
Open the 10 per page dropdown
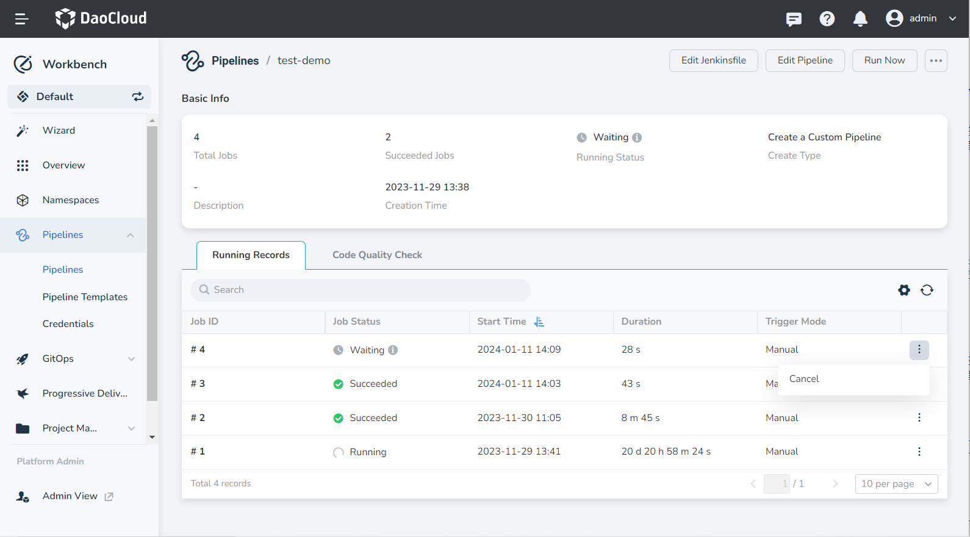coord(896,484)
